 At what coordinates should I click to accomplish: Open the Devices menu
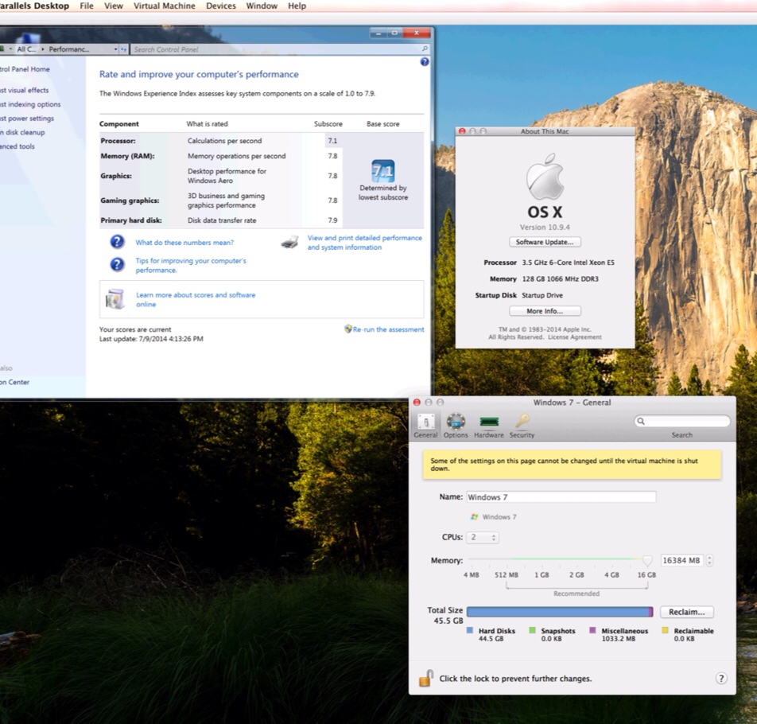(x=220, y=6)
